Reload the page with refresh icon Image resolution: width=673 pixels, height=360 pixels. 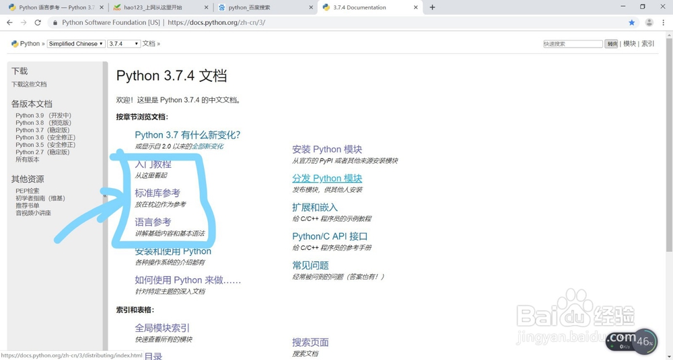click(x=38, y=22)
